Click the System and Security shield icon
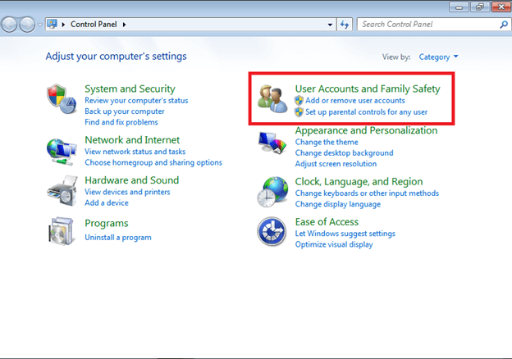The height and width of the screenshot is (359, 512). (62, 98)
